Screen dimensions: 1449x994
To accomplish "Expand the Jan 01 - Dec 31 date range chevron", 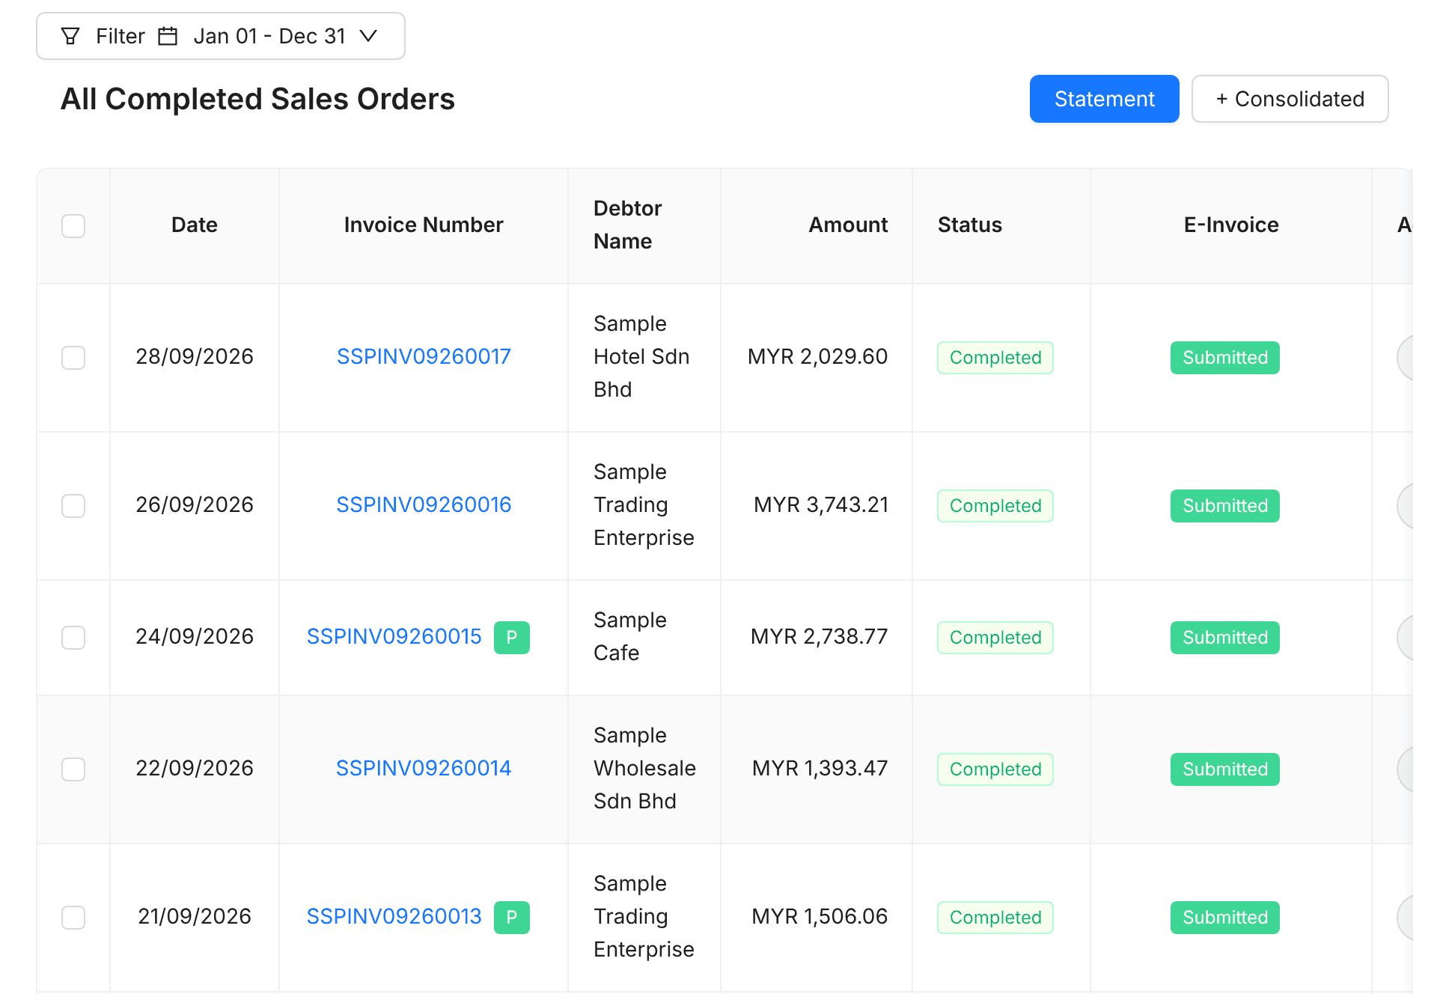I will (x=368, y=36).
